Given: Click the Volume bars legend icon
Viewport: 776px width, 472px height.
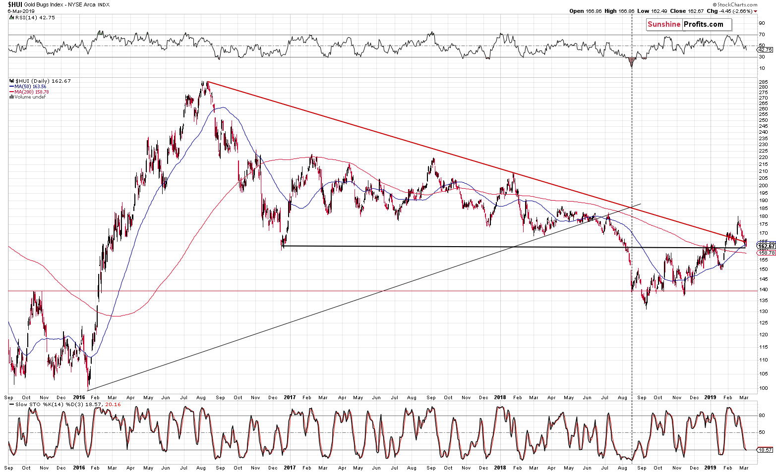Looking at the screenshot, I should 11,97.
